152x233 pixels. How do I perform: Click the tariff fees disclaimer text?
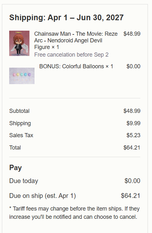74,213
